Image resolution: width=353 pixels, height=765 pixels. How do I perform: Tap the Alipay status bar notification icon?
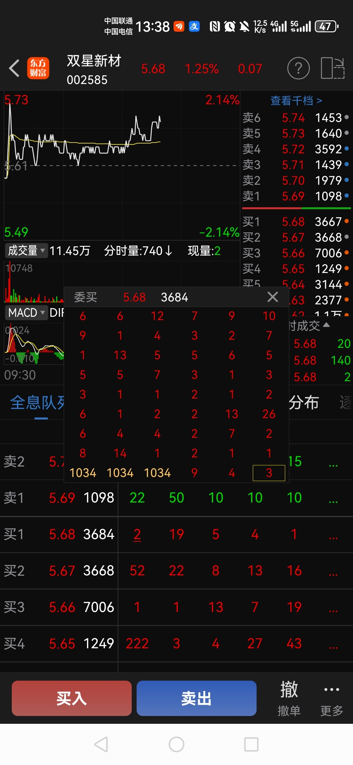tap(194, 26)
